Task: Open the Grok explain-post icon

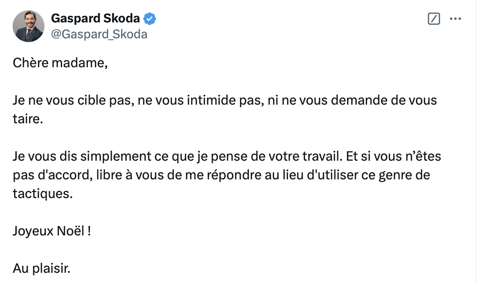Action: point(434,19)
